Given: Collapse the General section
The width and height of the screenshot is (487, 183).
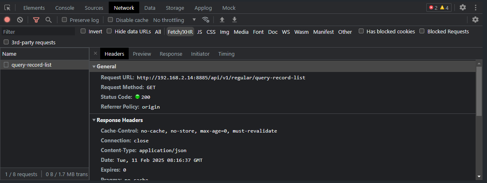Looking at the screenshot, I should point(94,66).
